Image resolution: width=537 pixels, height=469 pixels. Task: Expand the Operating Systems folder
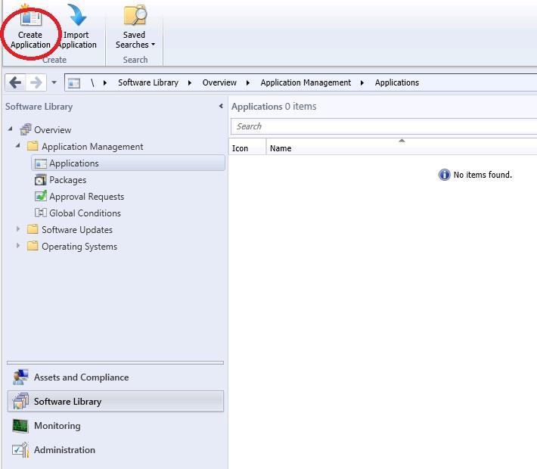pyautogui.click(x=18, y=245)
